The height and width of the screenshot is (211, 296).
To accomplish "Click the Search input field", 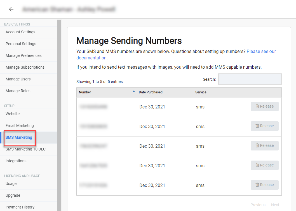I will pyautogui.click(x=250, y=79).
